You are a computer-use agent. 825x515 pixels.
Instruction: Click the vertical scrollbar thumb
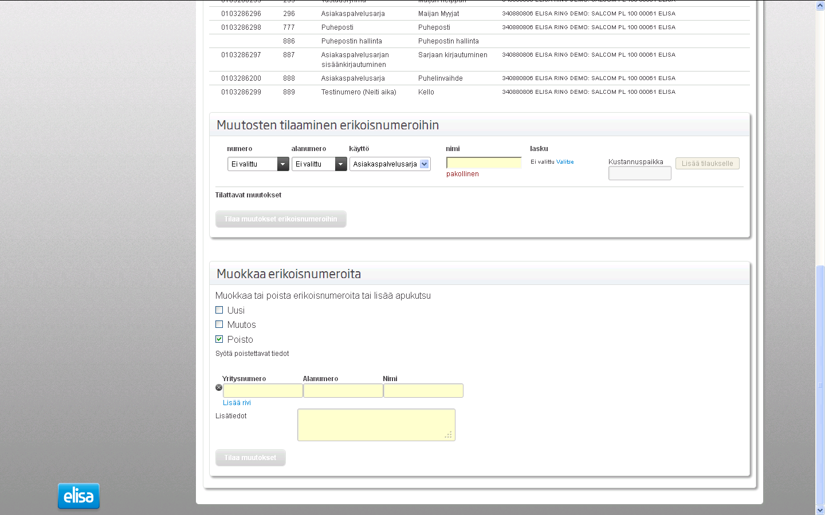[820, 386]
